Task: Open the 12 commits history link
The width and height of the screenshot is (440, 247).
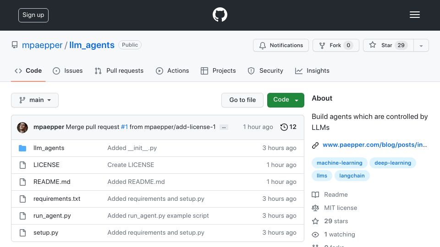Action: click(288, 127)
